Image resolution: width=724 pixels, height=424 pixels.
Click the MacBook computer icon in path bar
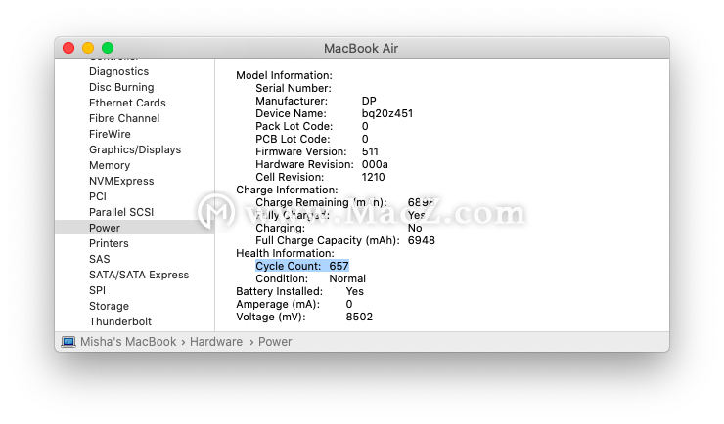click(68, 342)
